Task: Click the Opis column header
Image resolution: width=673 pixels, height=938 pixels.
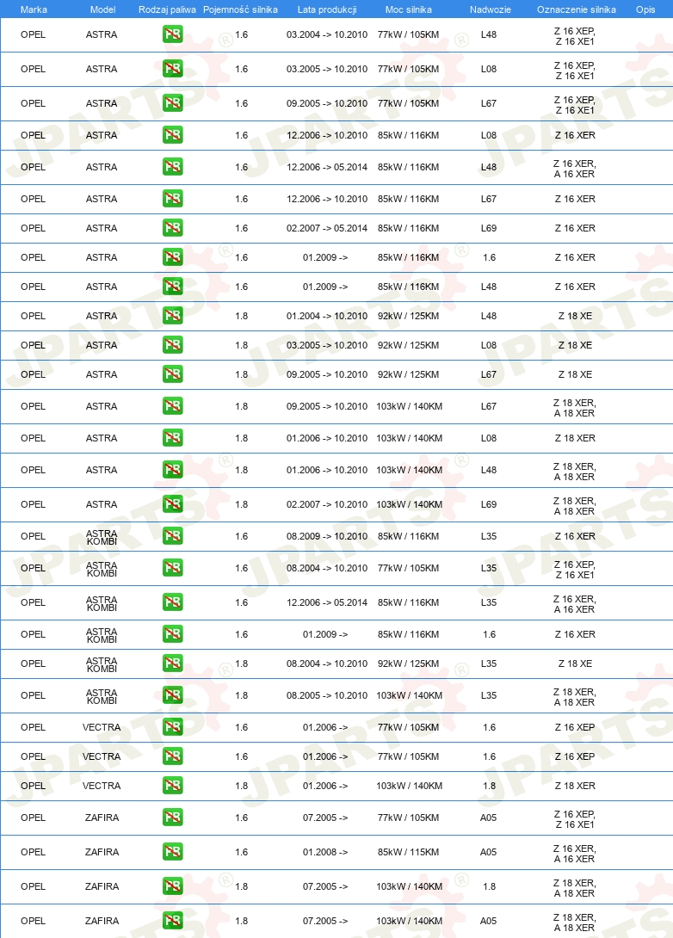Action: [645, 9]
